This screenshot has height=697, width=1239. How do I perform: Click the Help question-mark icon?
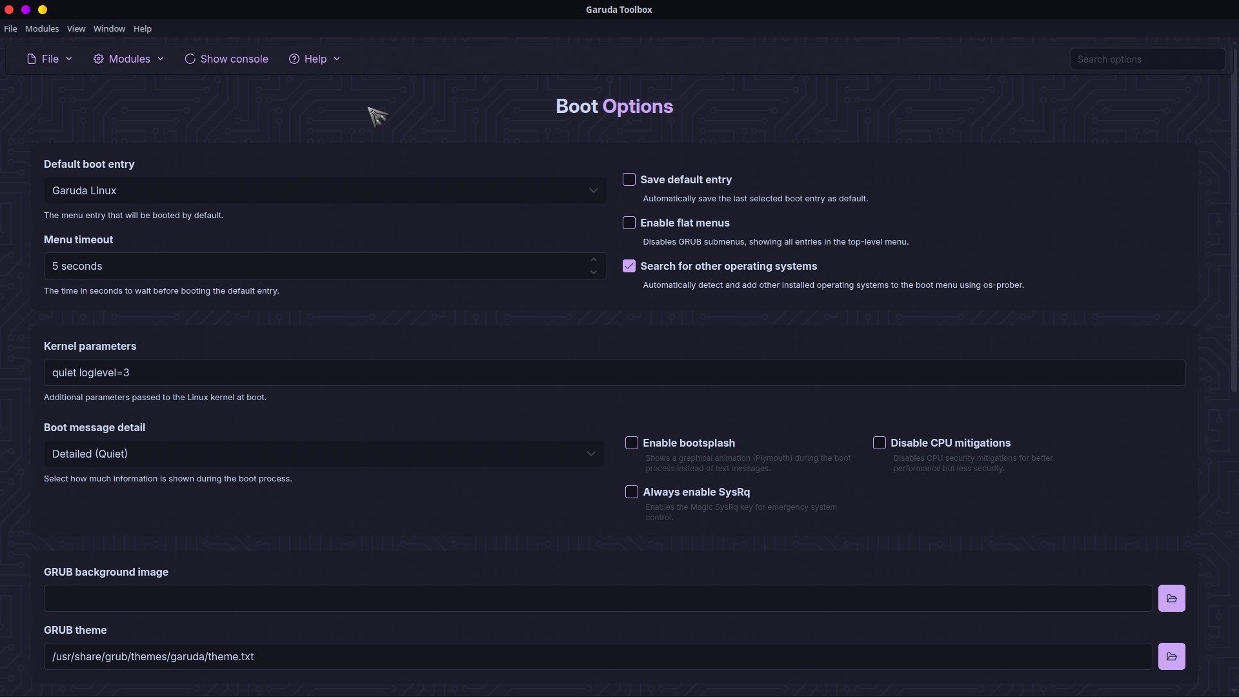tap(294, 59)
